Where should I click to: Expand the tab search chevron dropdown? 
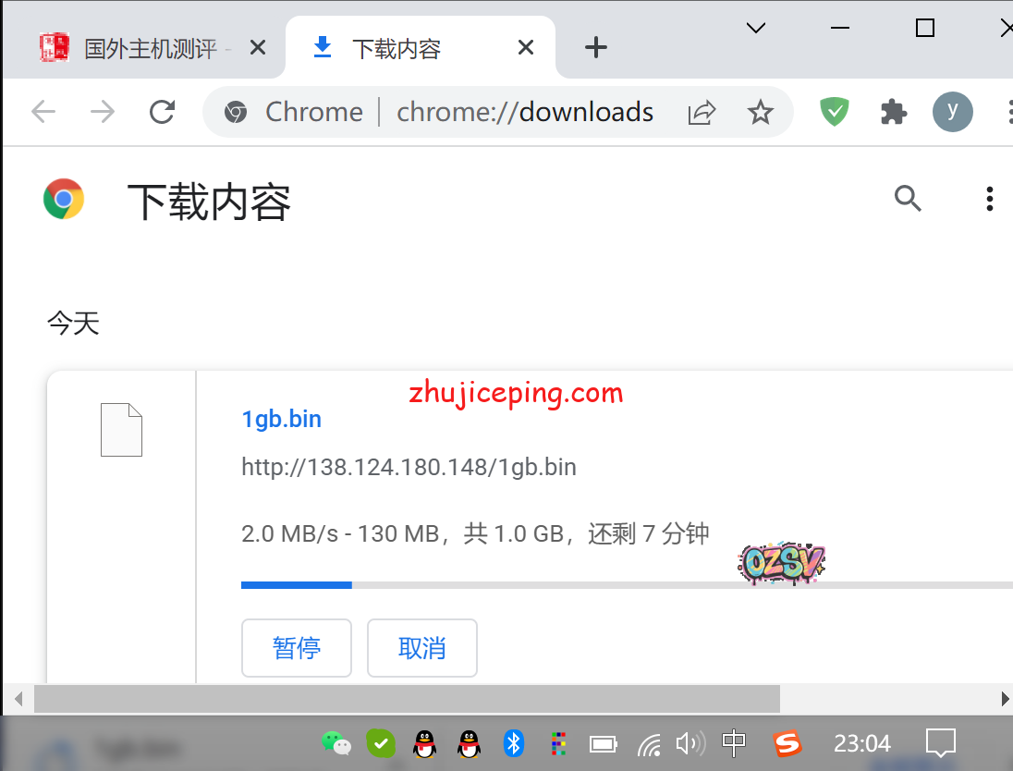[x=756, y=29]
